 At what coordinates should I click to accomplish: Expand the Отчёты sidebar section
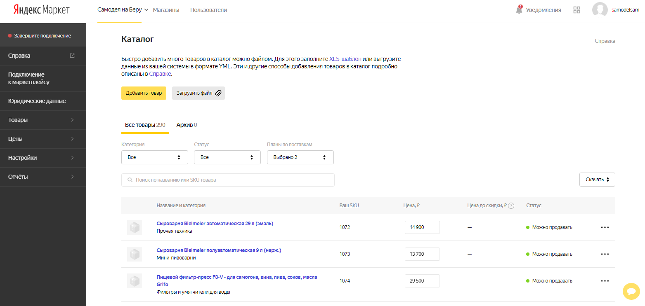point(43,177)
